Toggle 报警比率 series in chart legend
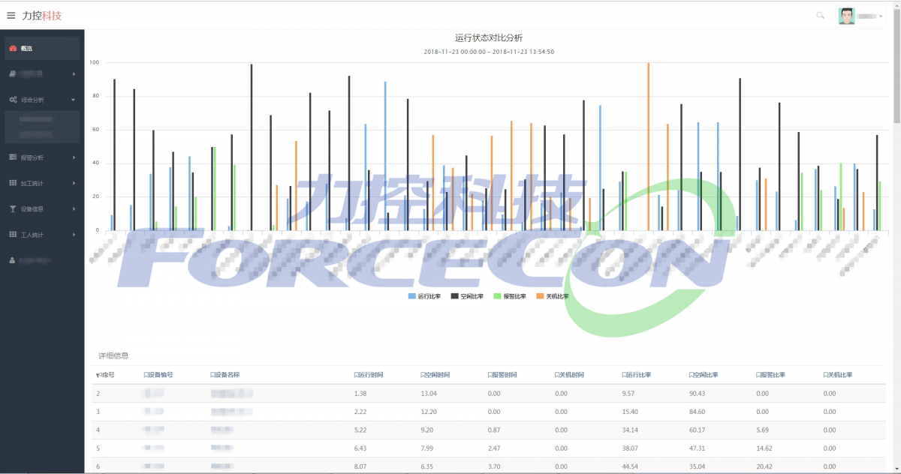The width and height of the screenshot is (901, 474). point(511,296)
